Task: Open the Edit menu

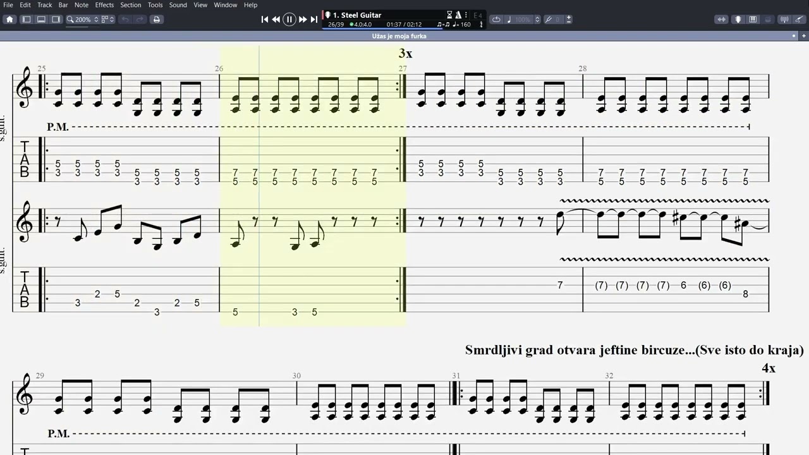Action: click(25, 5)
